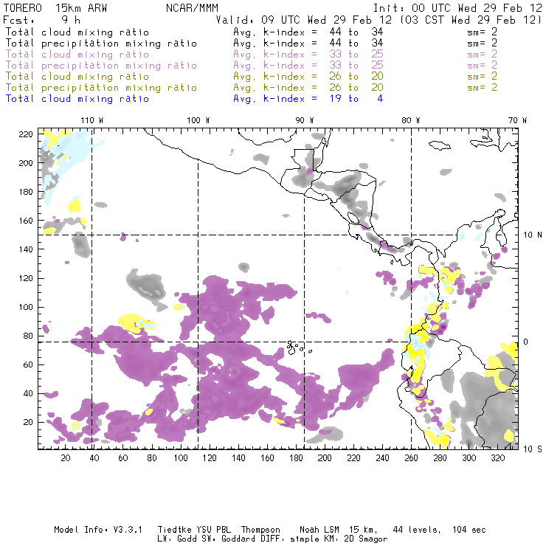
Task: Click the 'Model Info: V3.3.1' footer text
Action: point(98,530)
